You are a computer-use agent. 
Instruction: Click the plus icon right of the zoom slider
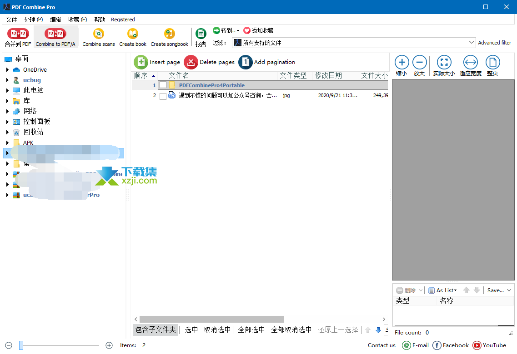click(109, 345)
